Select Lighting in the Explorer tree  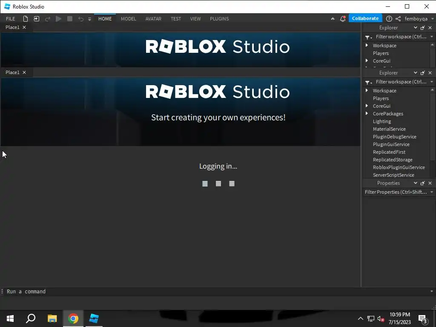click(382, 121)
